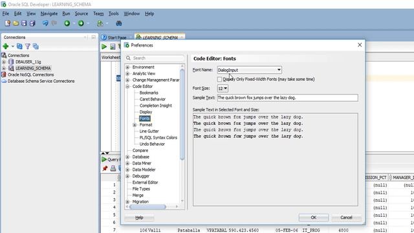This screenshot has width=414, height=233.
Task: Click the preferences tree vertical scrollbar
Action: coord(182,115)
